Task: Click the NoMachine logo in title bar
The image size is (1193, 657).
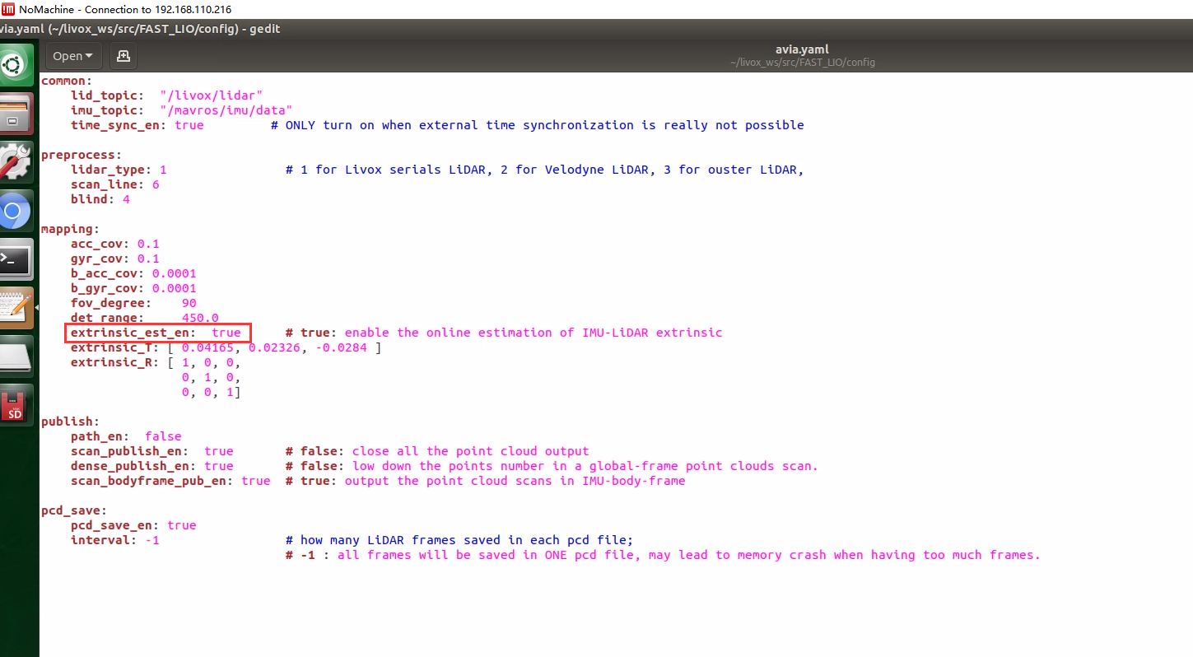Action: point(7,9)
